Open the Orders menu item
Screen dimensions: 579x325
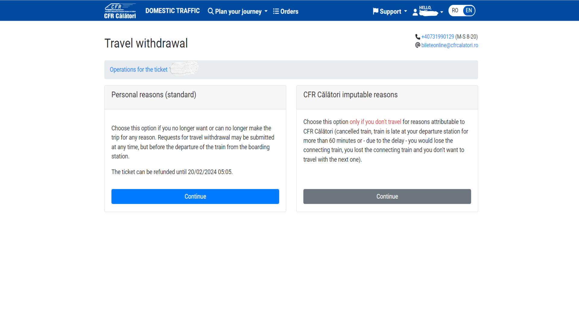click(x=289, y=11)
